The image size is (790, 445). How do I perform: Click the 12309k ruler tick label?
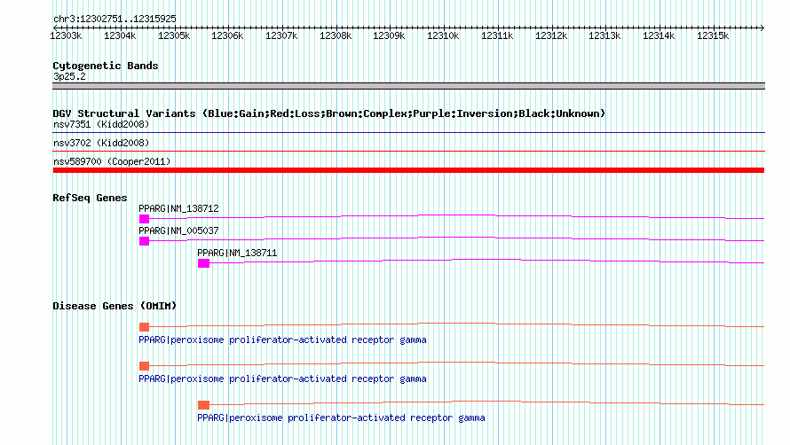pos(389,35)
